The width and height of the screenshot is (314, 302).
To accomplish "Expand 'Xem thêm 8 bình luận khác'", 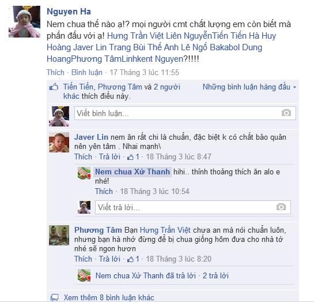I will tap(109, 297).
